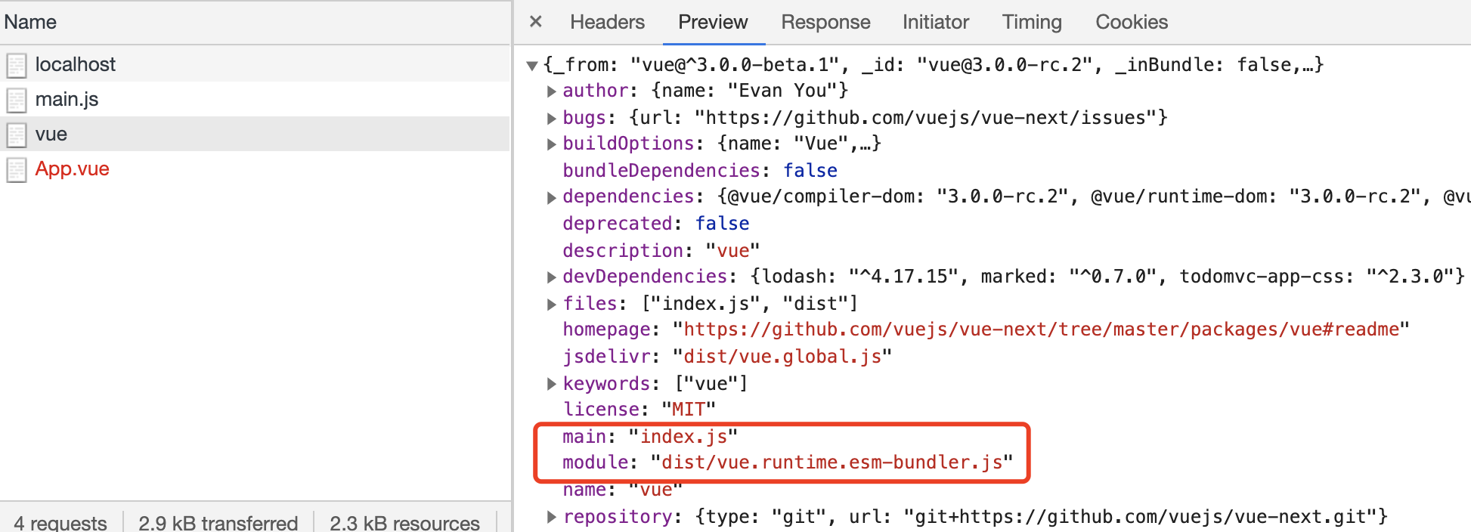Expand the devDependencies property
Screen dimensions: 1471x532
552,277
